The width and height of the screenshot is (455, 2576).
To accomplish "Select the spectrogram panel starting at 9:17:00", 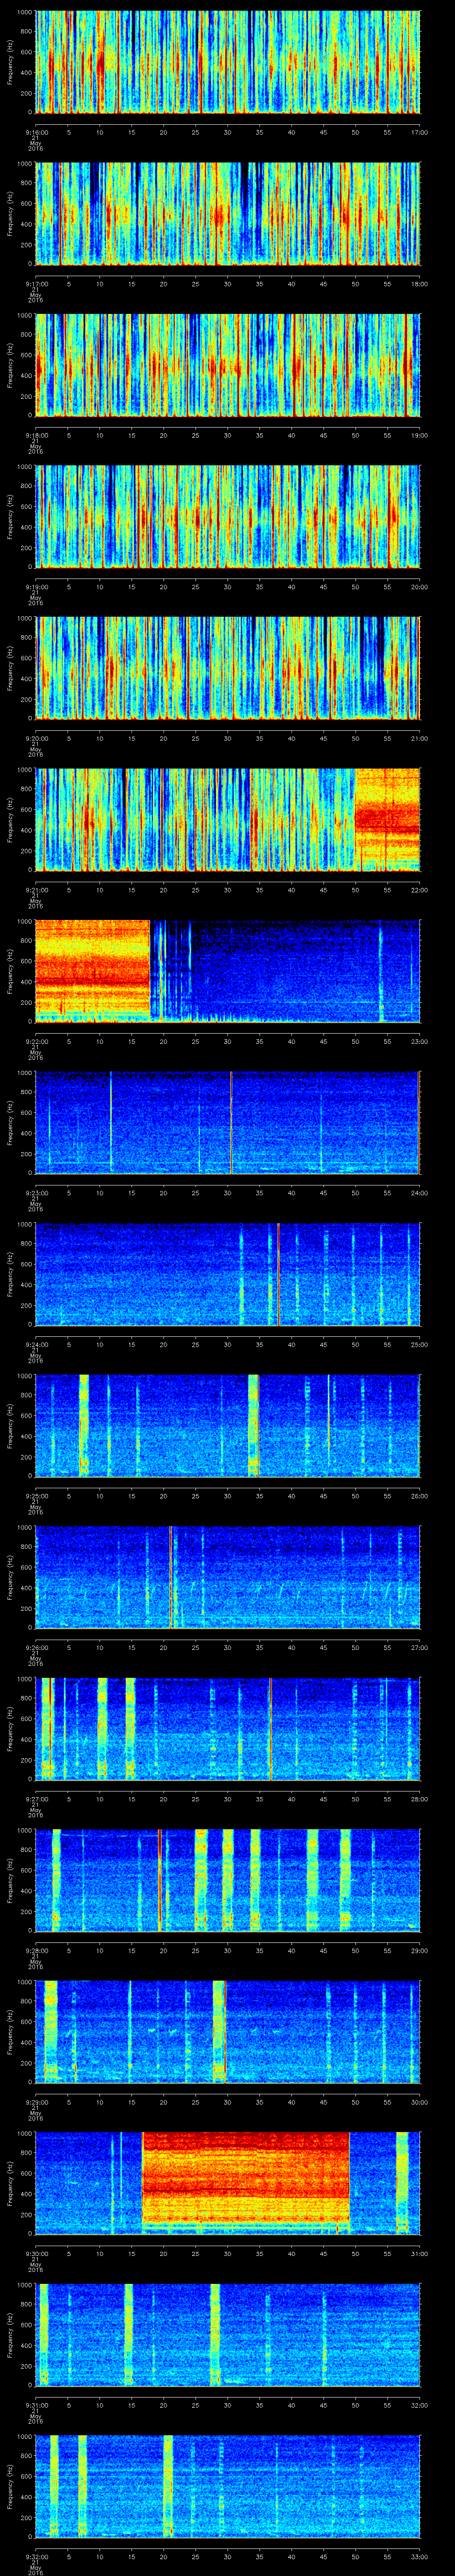I will point(227,213).
